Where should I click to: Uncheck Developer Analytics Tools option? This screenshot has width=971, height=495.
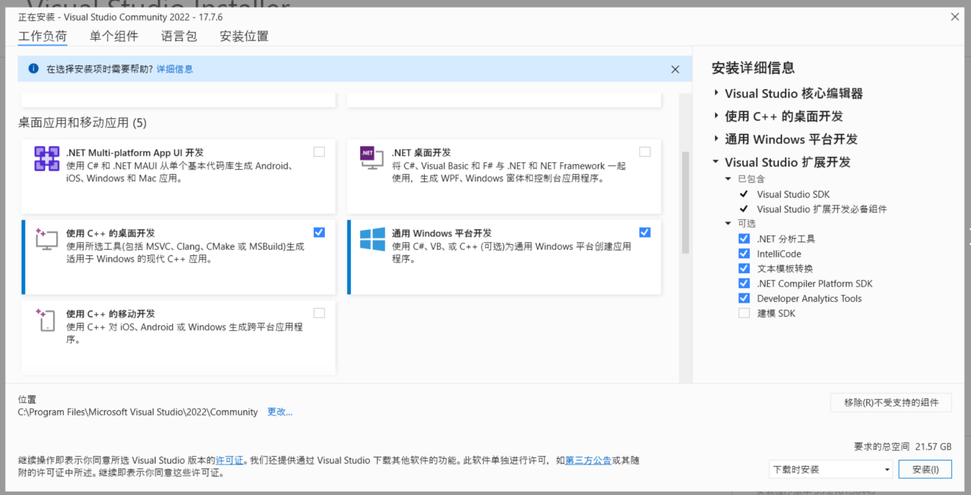click(744, 298)
